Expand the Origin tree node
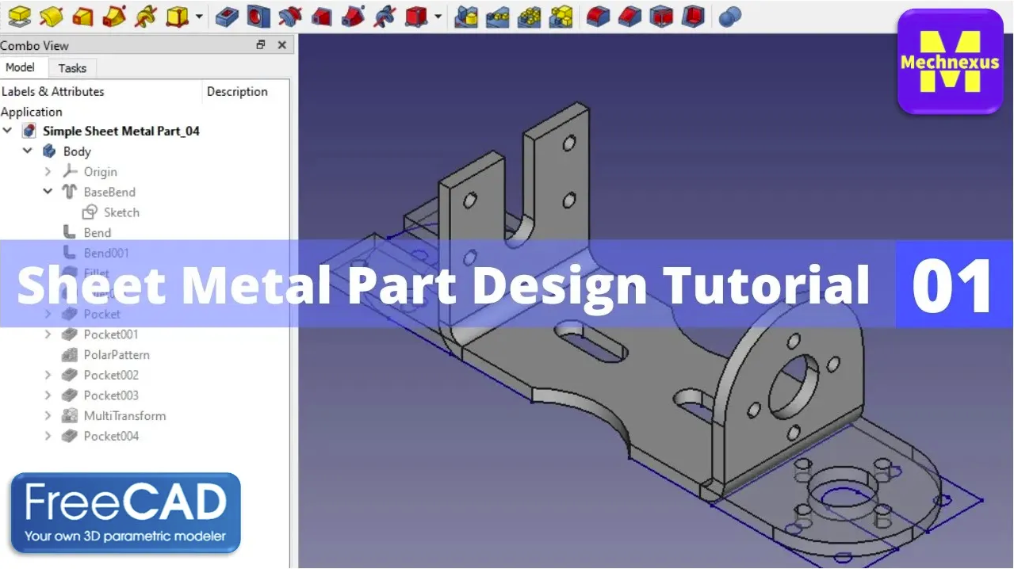This screenshot has width=1014, height=569. tap(48, 171)
